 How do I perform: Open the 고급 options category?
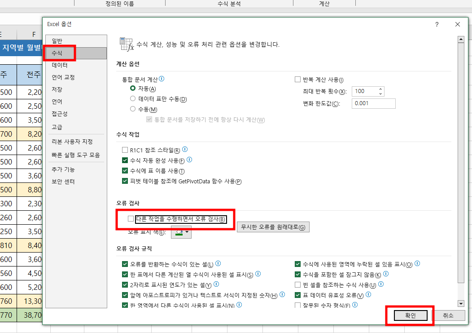76,127
